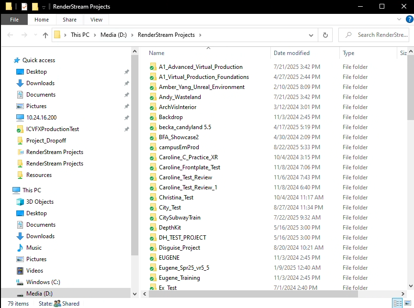The width and height of the screenshot is (414, 308).
Task: Switch to large icons view in status bar
Action: pos(407,303)
